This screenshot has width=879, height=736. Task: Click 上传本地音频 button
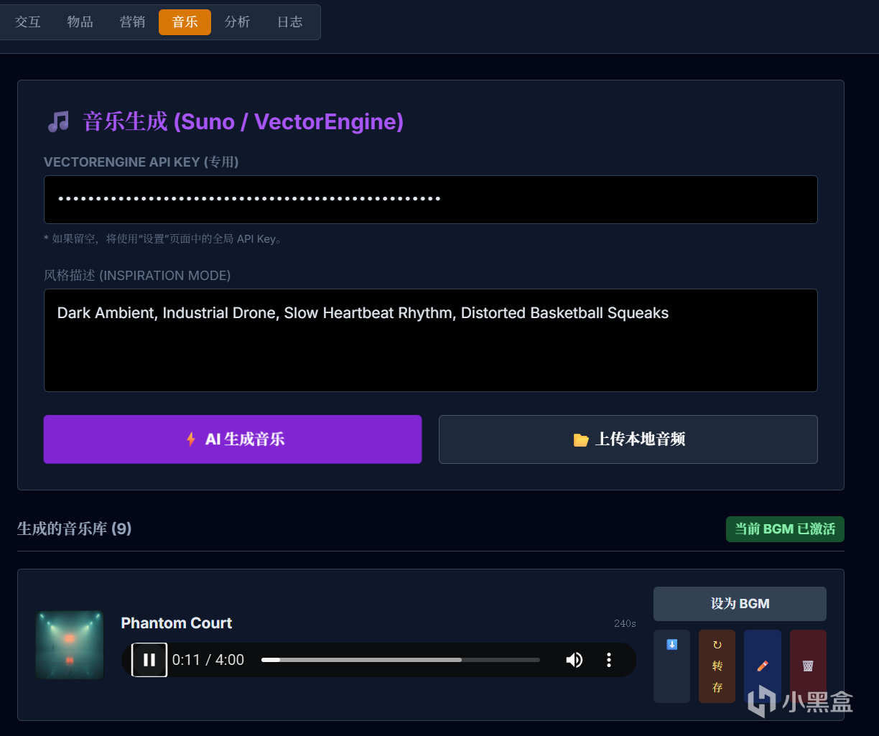pyautogui.click(x=628, y=439)
